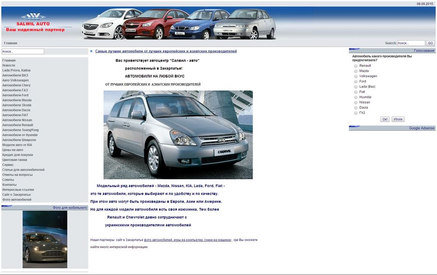
Task: Open Автомобили от Hyundai menu item
Action: click(x=20, y=135)
